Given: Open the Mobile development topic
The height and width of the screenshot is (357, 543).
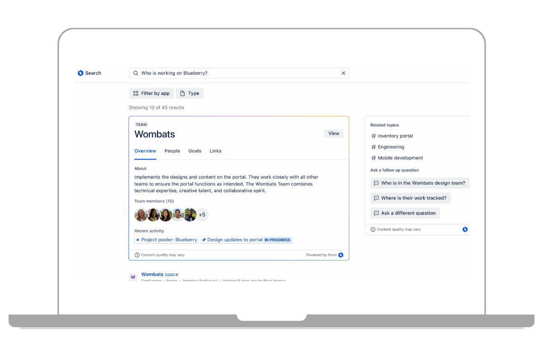Looking at the screenshot, I should 400,158.
